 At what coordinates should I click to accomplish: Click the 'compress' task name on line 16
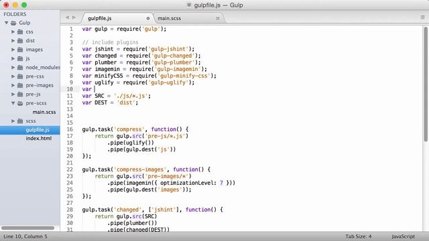pos(129,129)
